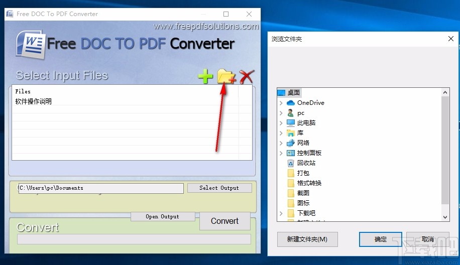460x265 pixels.
Task: Click the Open Output button
Action: (x=163, y=217)
